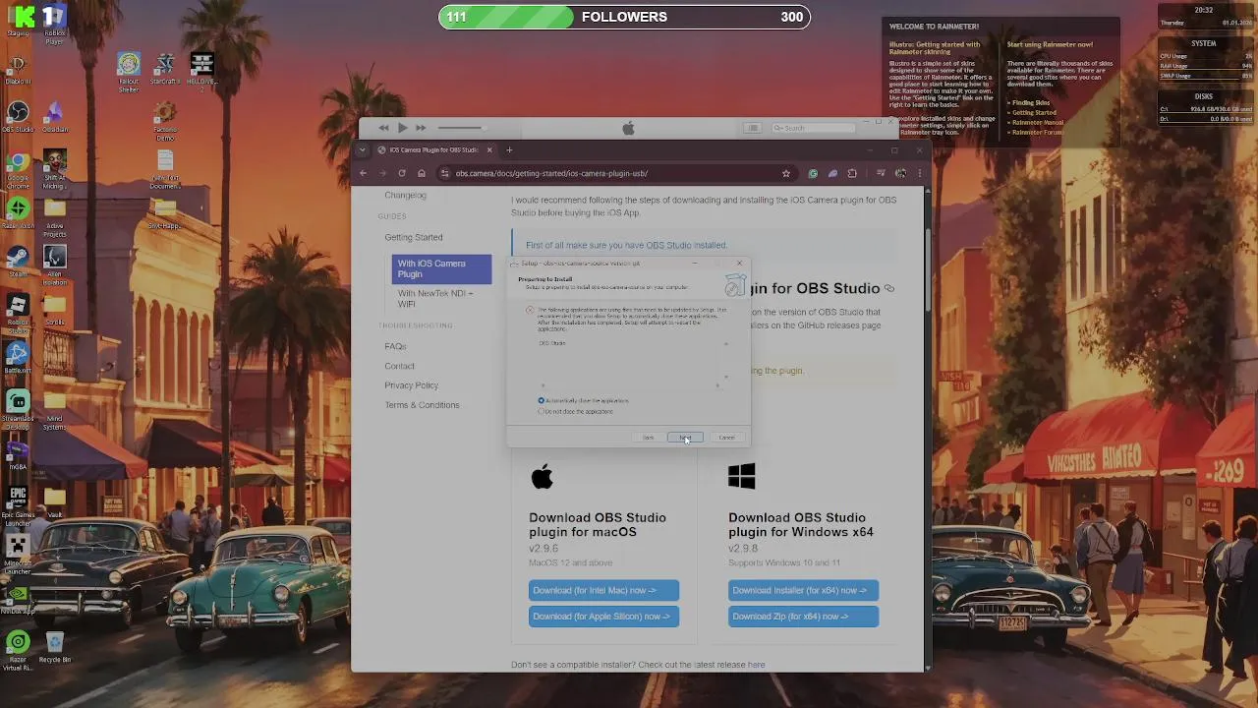The width and height of the screenshot is (1258, 708).
Task: Click the Back button in Setup dialog
Action: (648, 438)
